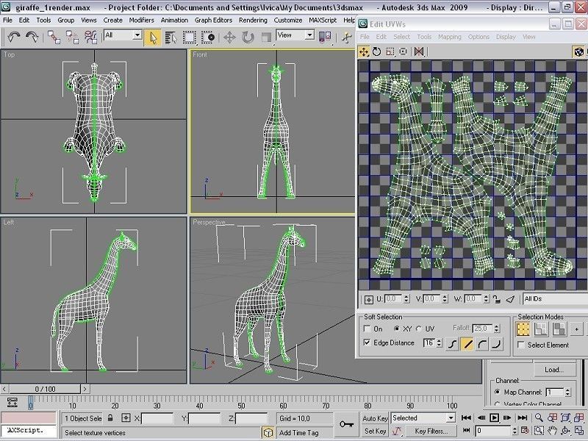Viewport: 588px width, 441px height.
Task: Activate Zoom viewport navigation tool
Action: point(539,417)
